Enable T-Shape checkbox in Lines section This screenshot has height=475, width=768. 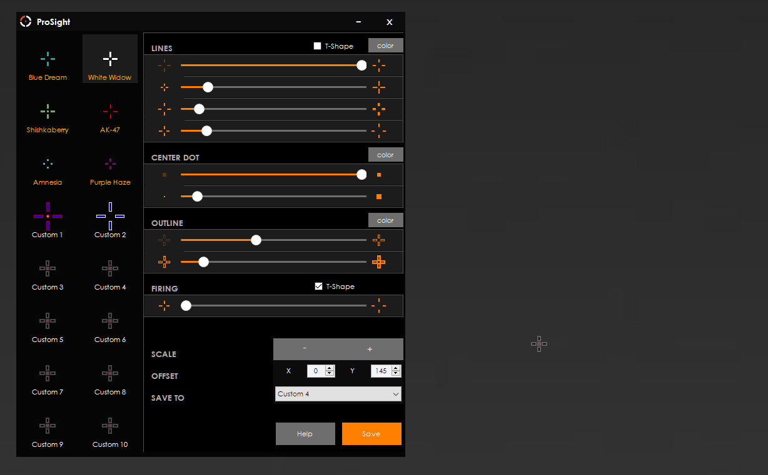coord(318,46)
